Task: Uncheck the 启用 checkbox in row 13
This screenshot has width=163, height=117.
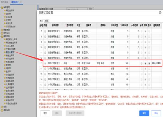Action: 45,63
